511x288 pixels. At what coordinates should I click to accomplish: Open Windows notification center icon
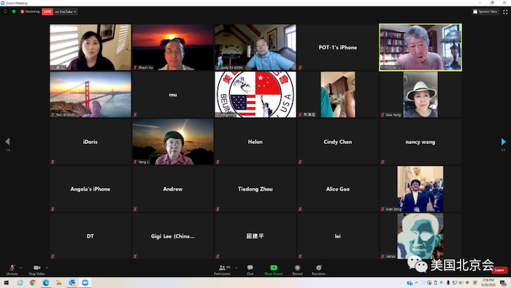503,283
